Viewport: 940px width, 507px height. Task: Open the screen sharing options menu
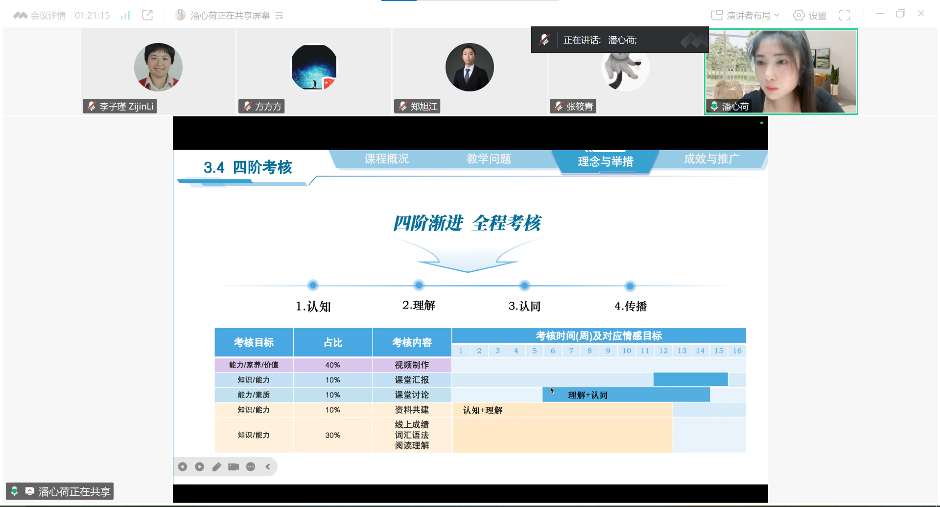tap(279, 15)
